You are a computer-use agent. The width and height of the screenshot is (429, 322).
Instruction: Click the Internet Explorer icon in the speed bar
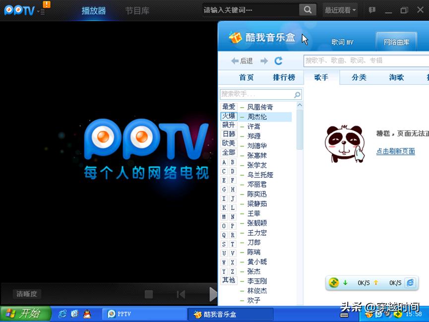click(x=62, y=314)
